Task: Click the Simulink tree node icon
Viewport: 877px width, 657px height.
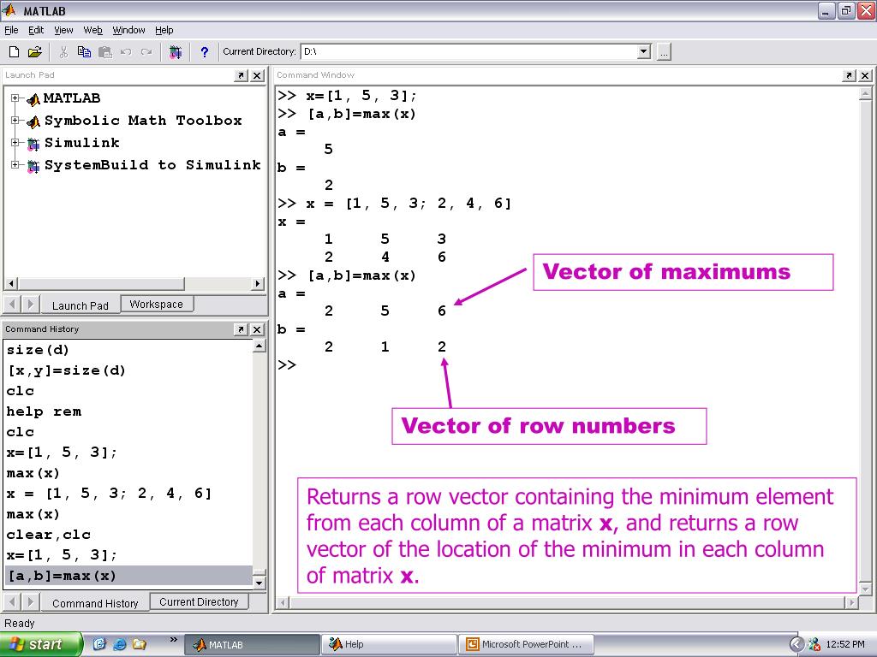Action: click(33, 144)
